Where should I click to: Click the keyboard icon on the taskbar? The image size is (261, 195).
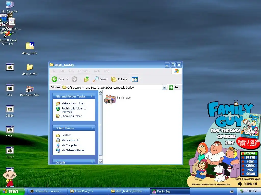coord(232,191)
